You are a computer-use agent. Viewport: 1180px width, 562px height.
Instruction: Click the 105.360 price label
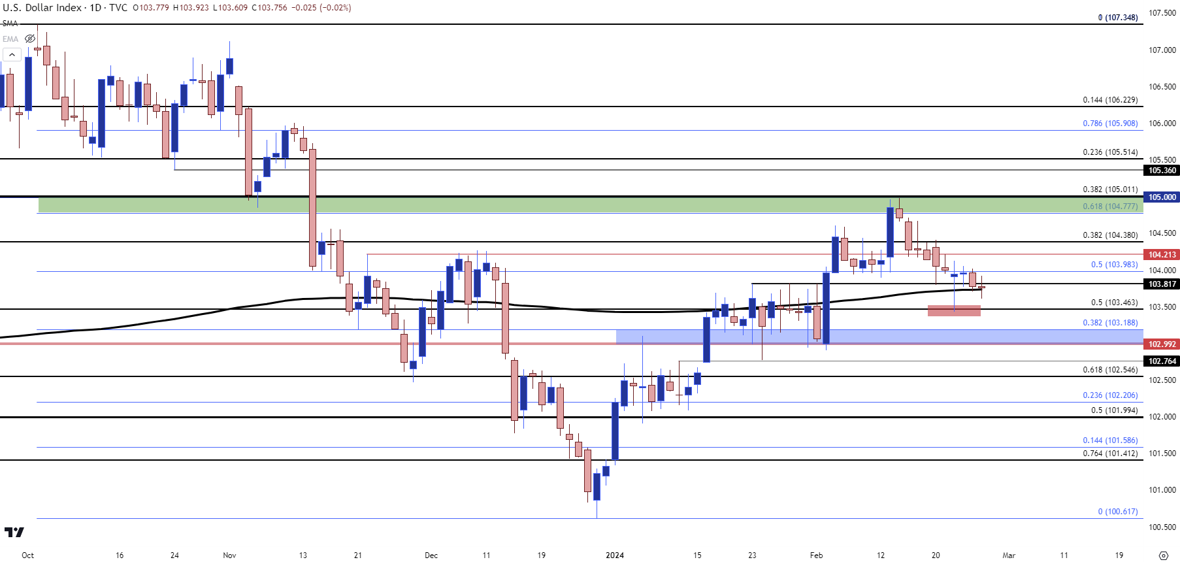pos(1162,171)
